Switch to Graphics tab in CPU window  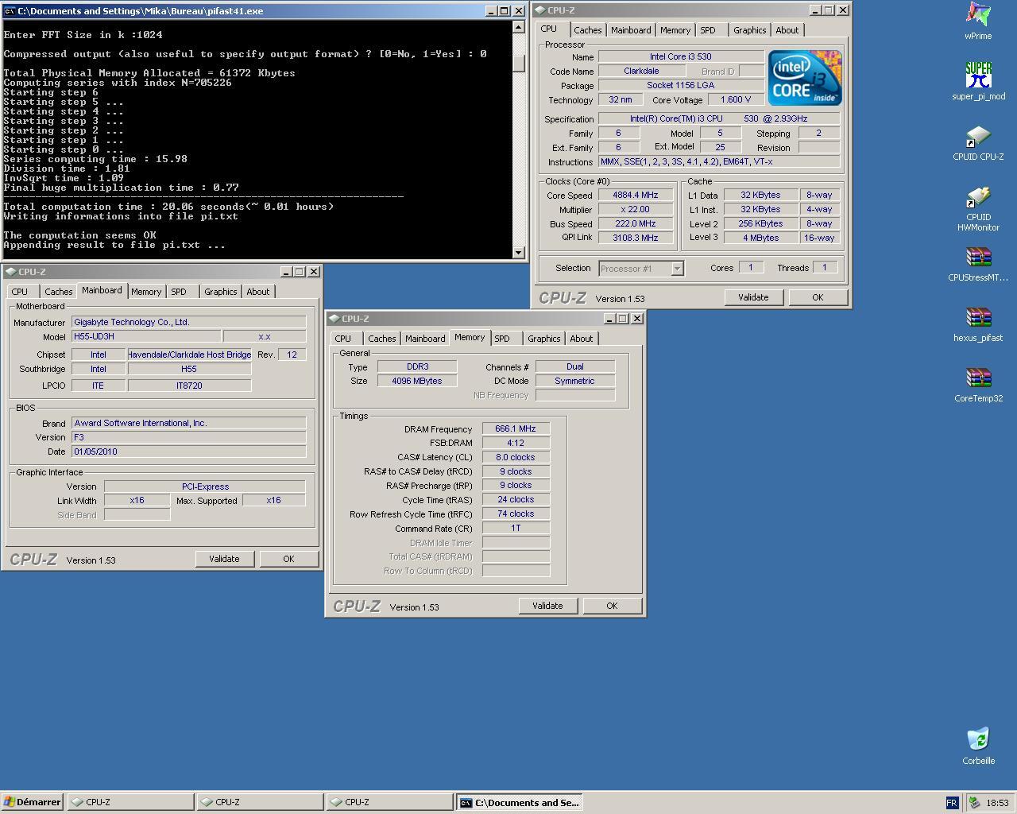[x=750, y=30]
